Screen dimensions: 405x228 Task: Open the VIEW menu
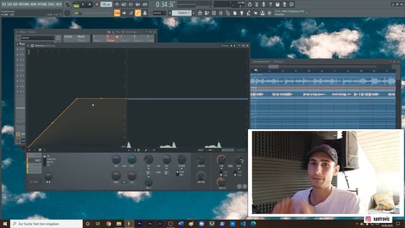point(33,4)
